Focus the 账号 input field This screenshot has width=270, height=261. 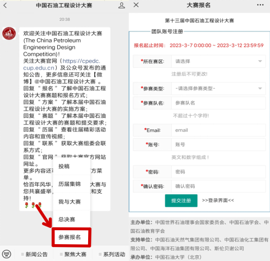click(218, 145)
